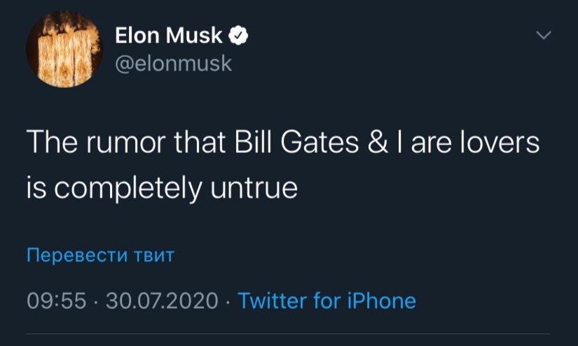The image size is (578, 346).
Task: Click the divider line below the timestamp
Action: [289, 334]
